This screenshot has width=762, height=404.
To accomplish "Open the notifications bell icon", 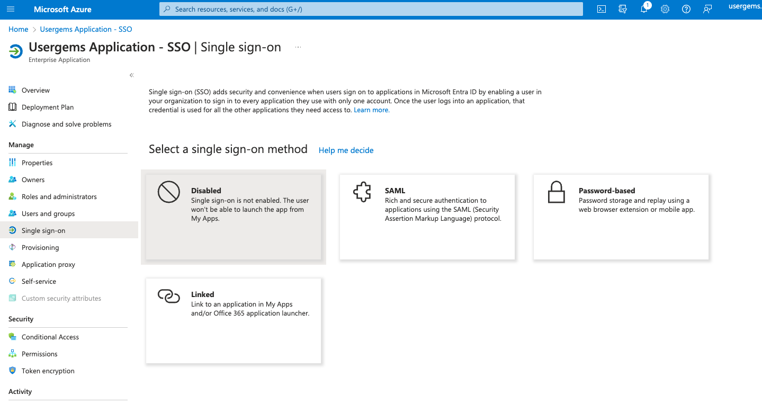I will coord(644,9).
